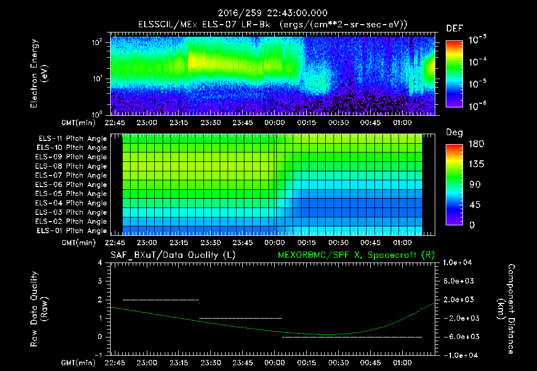Image resolution: width=537 pixels, height=371 pixels.
Task: Click the 22:45 tick under the data quality plot
Action: click(x=115, y=363)
